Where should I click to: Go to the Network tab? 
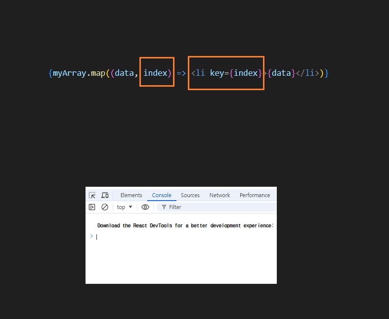(219, 195)
